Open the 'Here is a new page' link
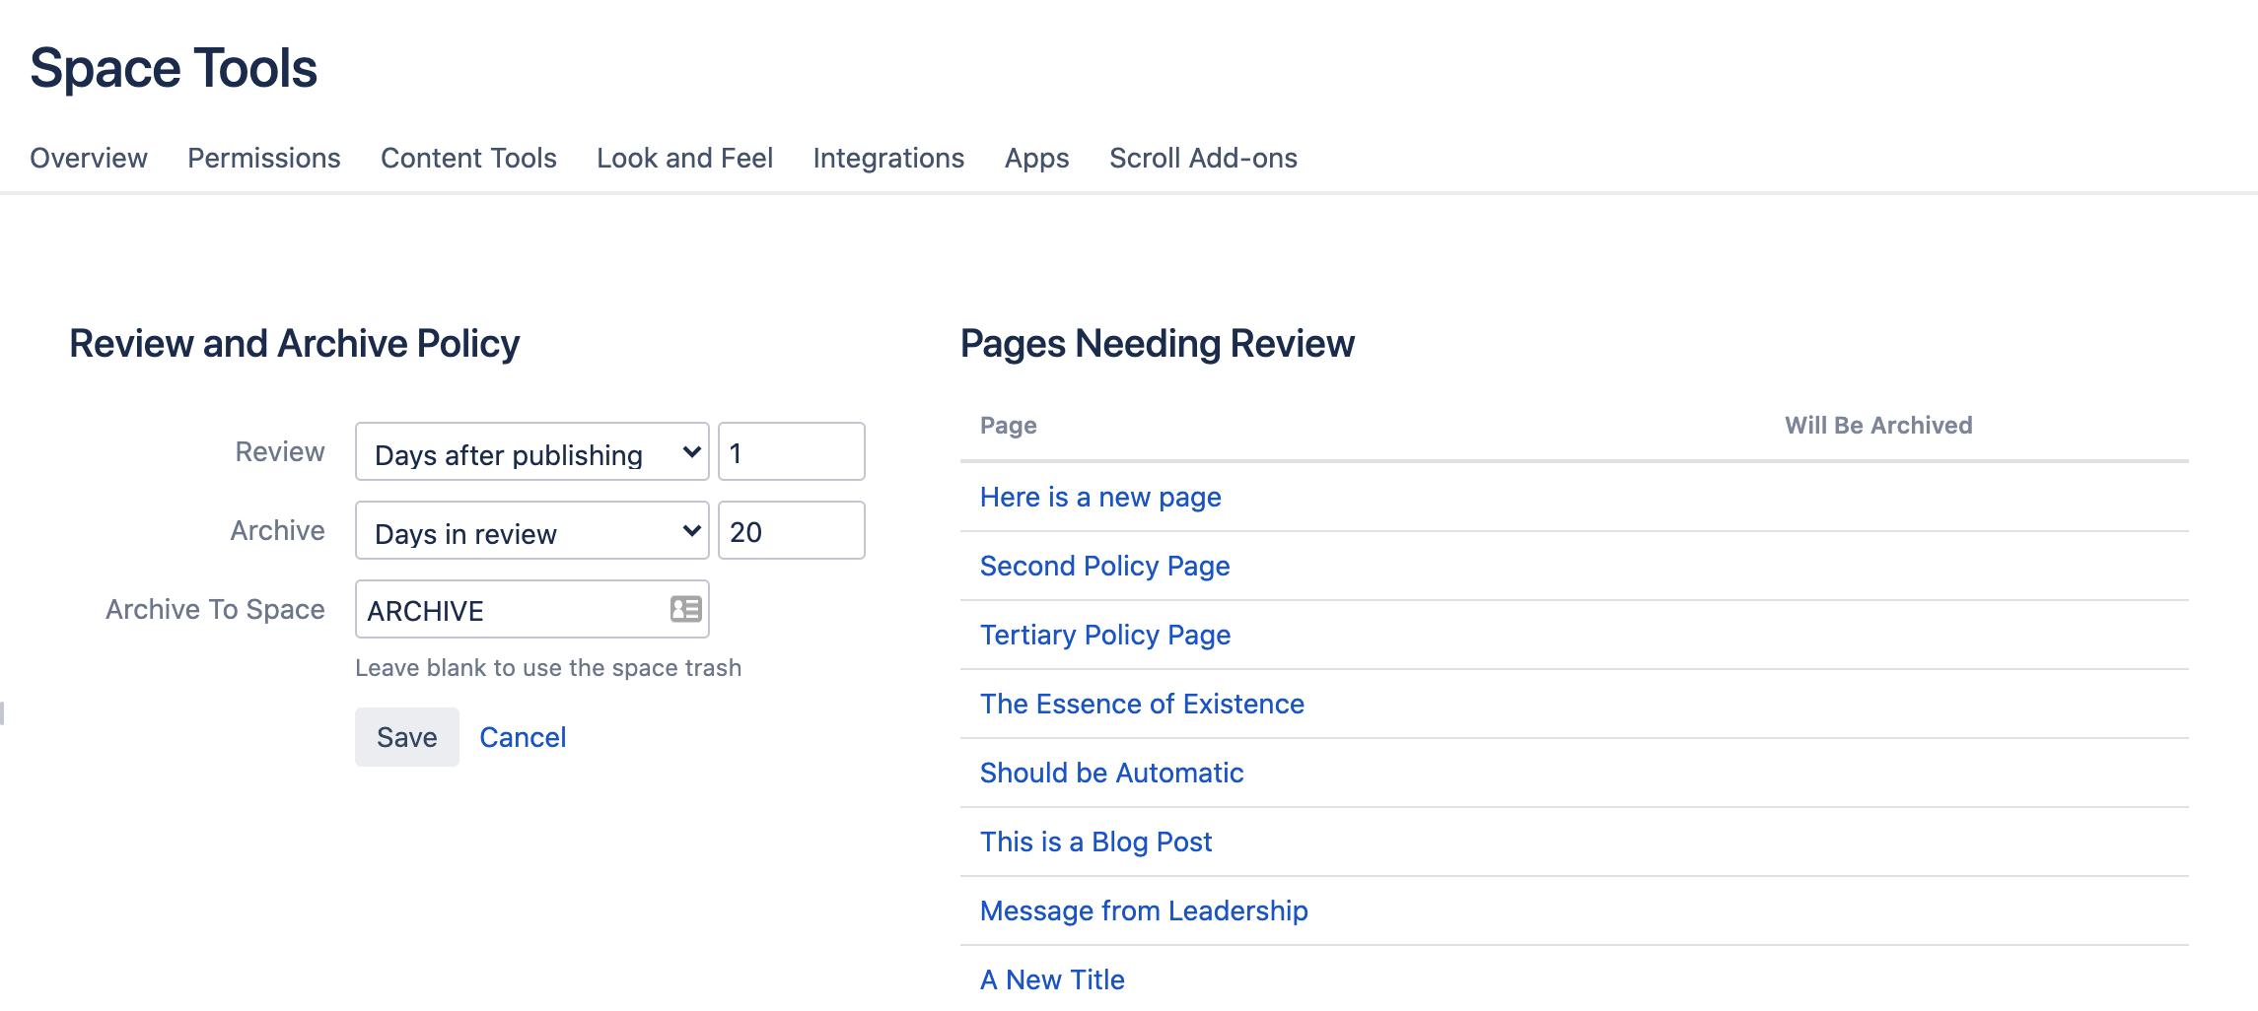 coord(1100,497)
